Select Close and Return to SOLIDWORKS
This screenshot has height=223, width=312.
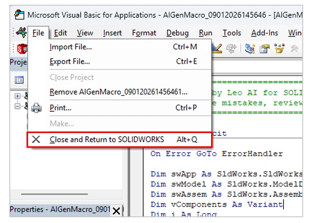tap(119, 140)
